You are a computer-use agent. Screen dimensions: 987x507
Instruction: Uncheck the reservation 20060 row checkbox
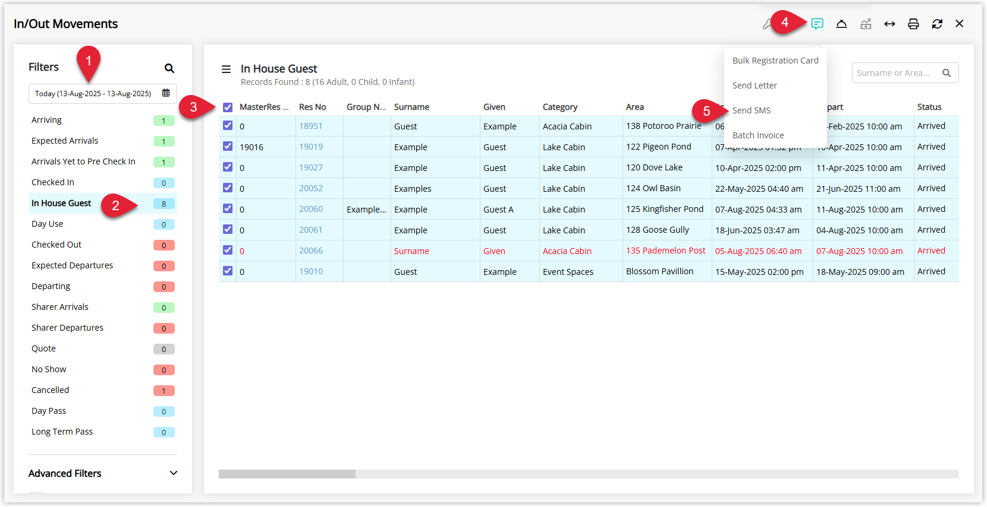[x=228, y=209]
